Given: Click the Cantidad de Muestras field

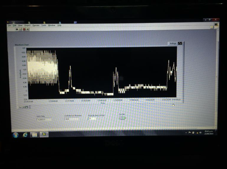Looking at the screenshot, I should [72, 119].
